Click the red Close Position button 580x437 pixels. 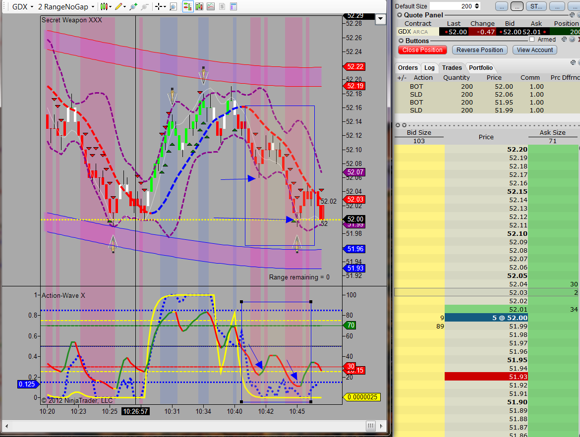click(422, 50)
